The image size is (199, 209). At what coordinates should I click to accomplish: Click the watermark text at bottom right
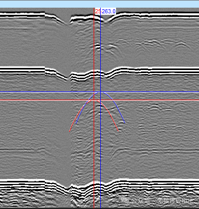tap(159, 201)
